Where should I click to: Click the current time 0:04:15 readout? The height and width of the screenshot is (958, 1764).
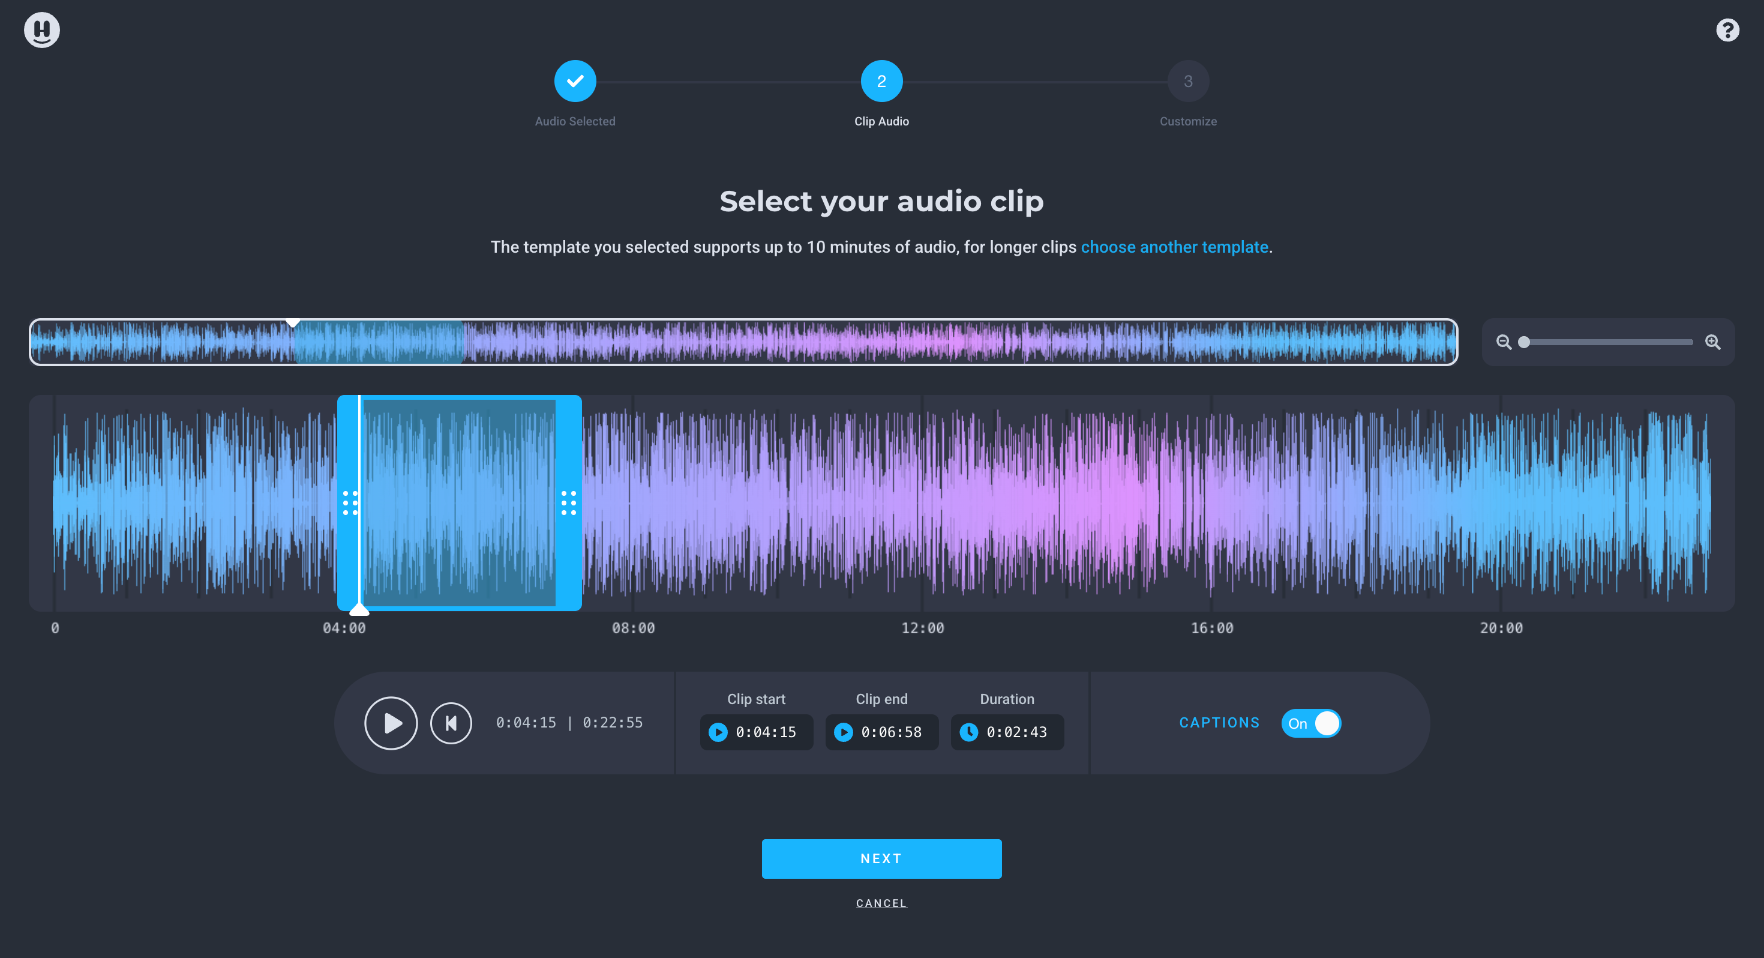point(526,722)
